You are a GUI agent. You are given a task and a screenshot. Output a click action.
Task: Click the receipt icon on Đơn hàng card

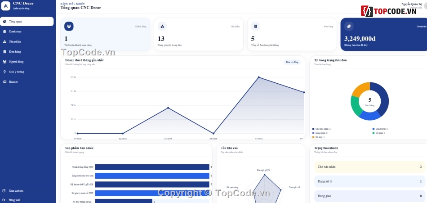pos(255,26)
